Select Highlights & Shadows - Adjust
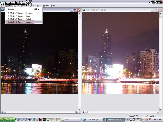 [23, 19]
